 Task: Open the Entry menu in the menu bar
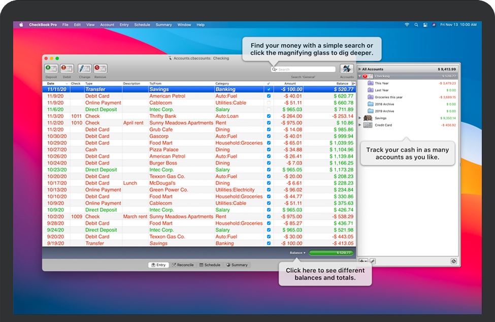124,24
